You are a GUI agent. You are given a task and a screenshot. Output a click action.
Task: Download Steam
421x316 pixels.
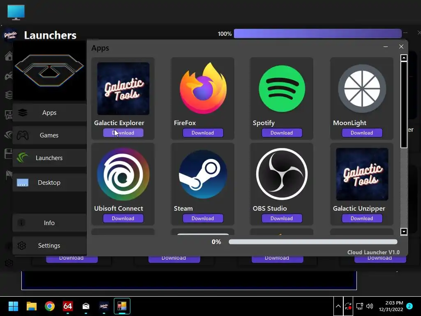coord(203,218)
